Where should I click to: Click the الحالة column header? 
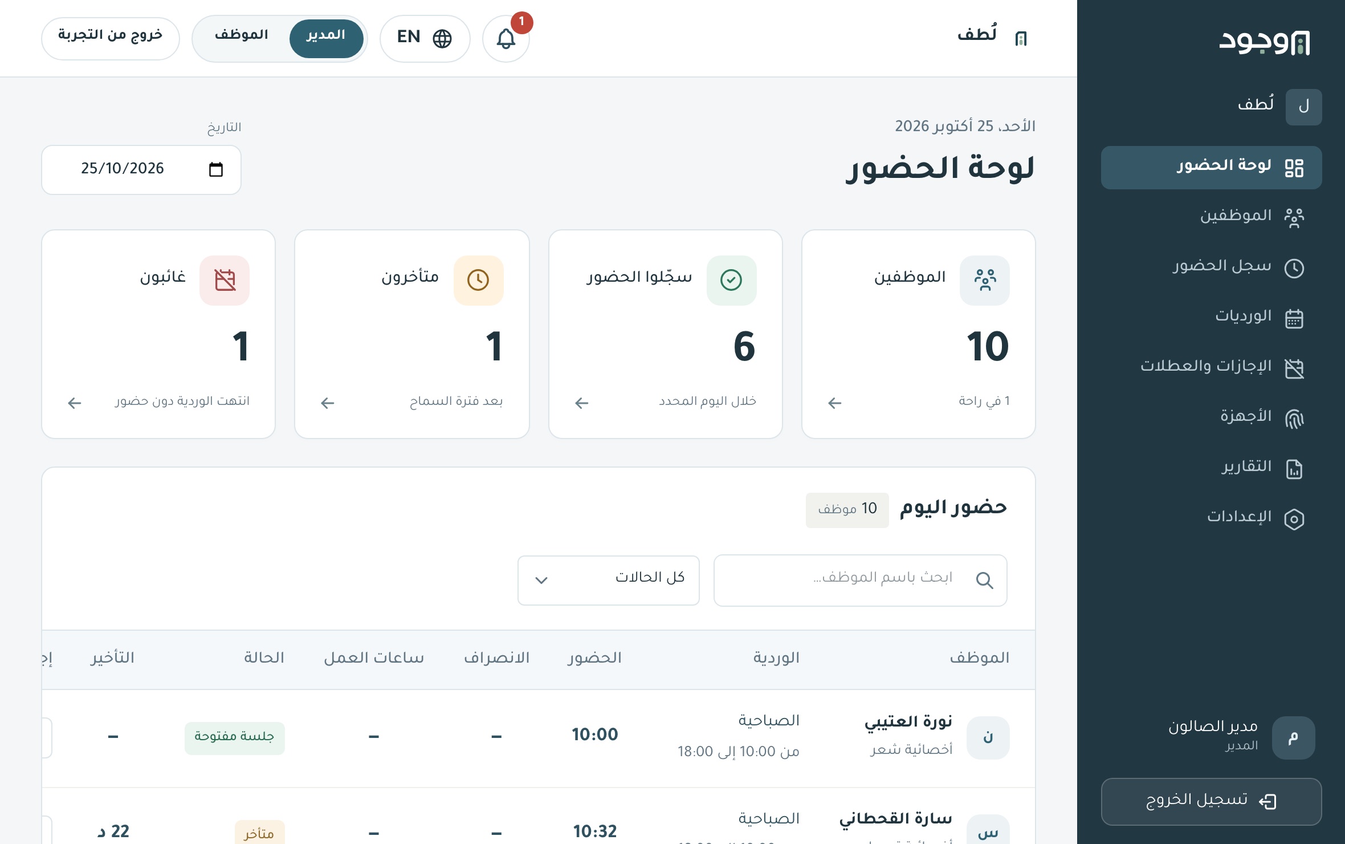264,658
